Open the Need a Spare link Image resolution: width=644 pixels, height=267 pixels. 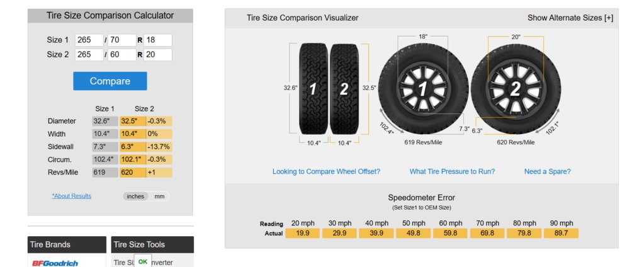point(547,172)
